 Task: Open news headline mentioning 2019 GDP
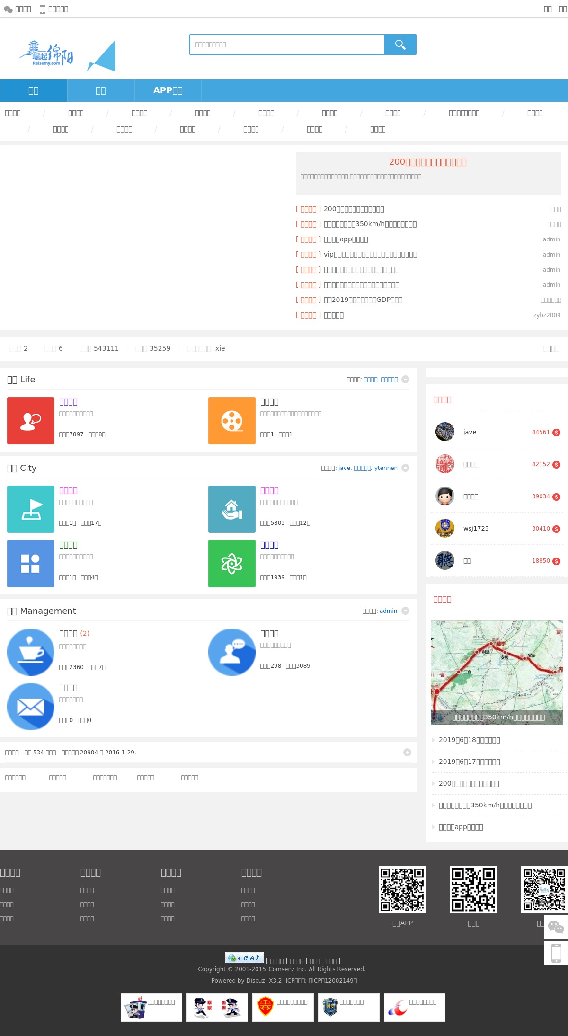[x=363, y=300]
